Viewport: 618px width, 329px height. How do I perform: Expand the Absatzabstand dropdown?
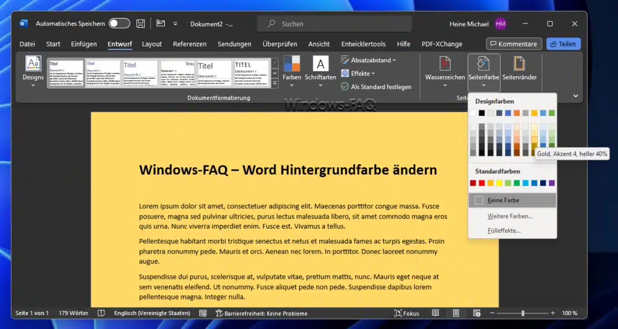click(394, 60)
